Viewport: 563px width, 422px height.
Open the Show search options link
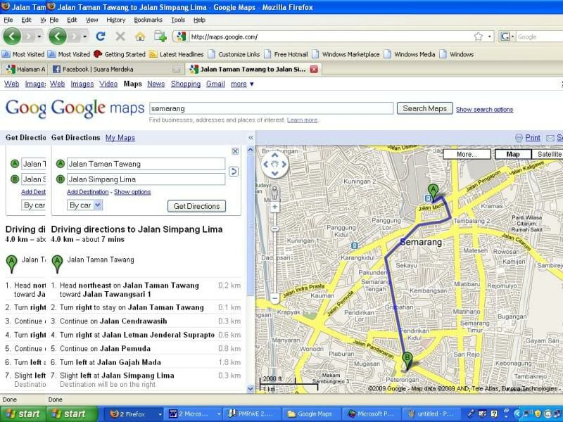click(x=484, y=110)
